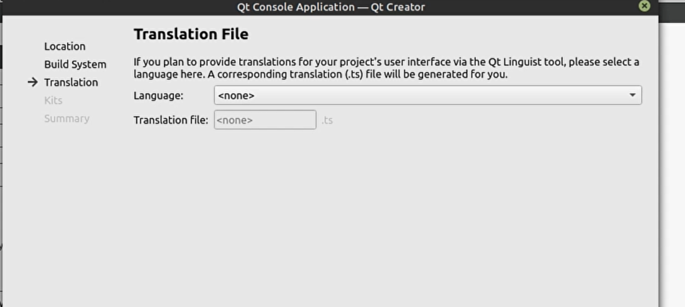Click the Qt Creator dialog title bar
685x307 pixels.
tap(331, 7)
